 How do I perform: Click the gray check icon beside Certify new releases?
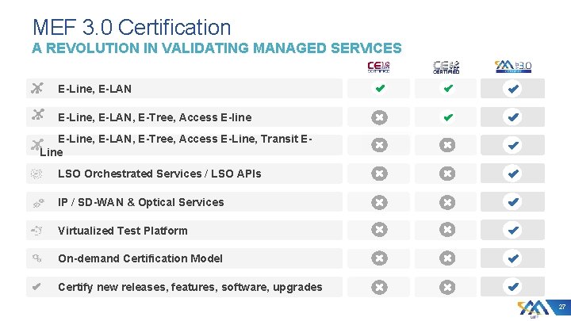point(36,287)
